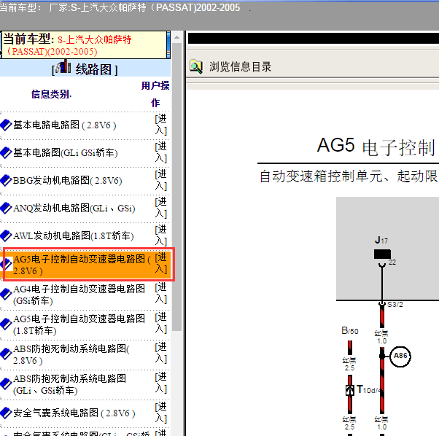Click book icon beside ABS (GLi、GSi轿车) row
The height and width of the screenshot is (436, 439).
[6, 384]
